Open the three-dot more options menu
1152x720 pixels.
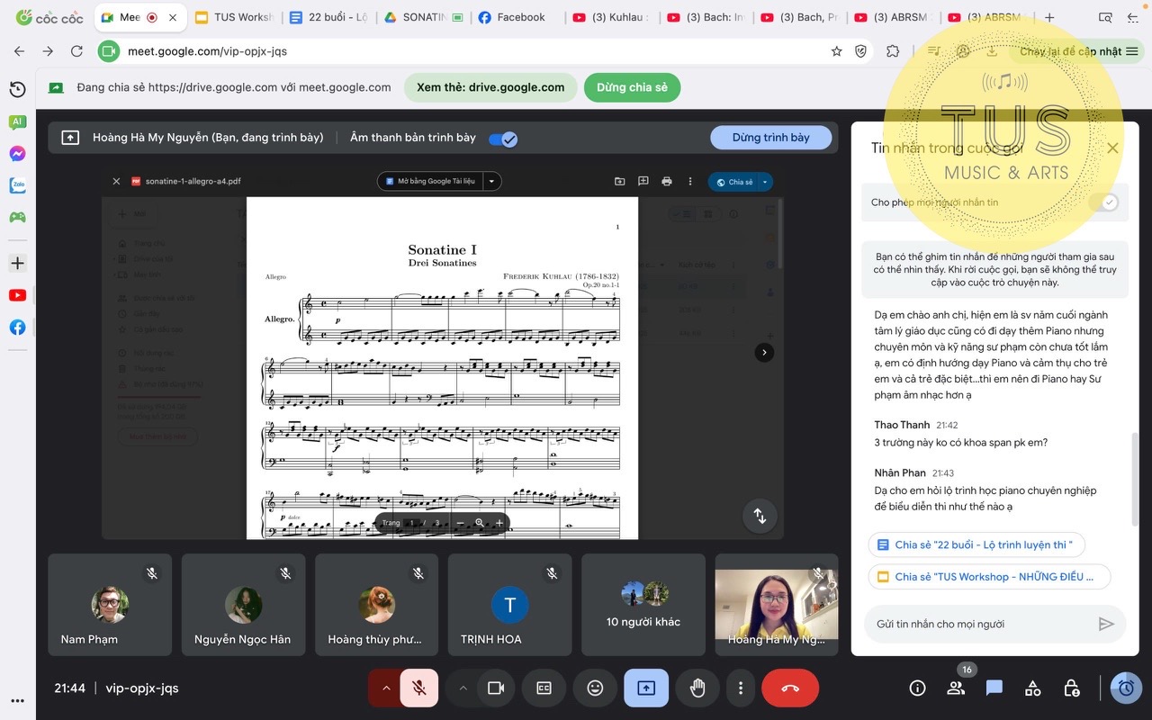click(741, 688)
